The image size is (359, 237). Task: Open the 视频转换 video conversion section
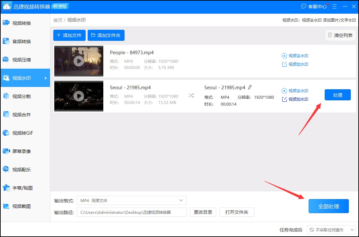[x=22, y=23]
